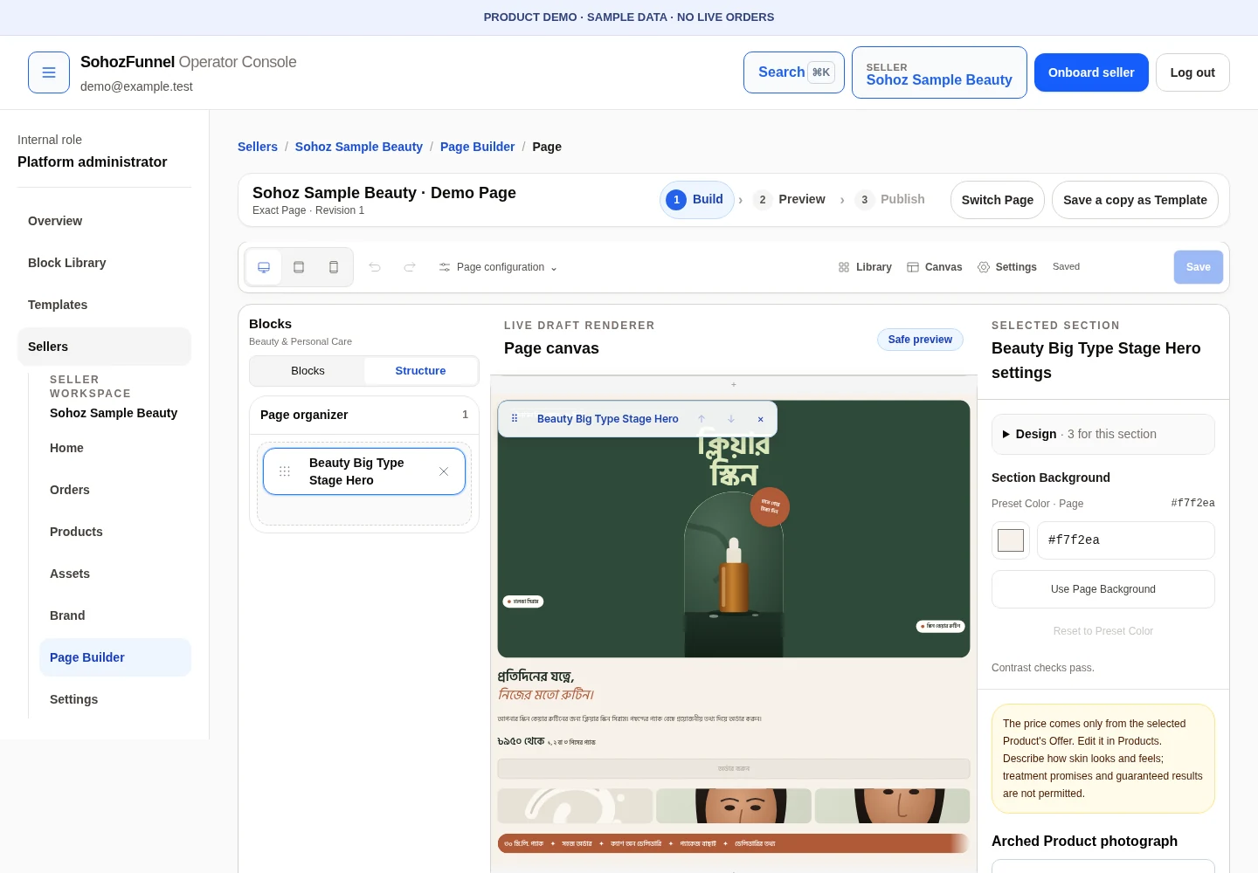Open Block Library in the sidebar
The height and width of the screenshot is (873, 1258).
tap(104, 263)
